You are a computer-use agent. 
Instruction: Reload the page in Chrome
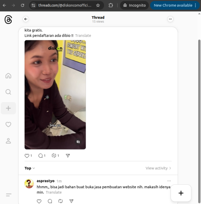23,5
